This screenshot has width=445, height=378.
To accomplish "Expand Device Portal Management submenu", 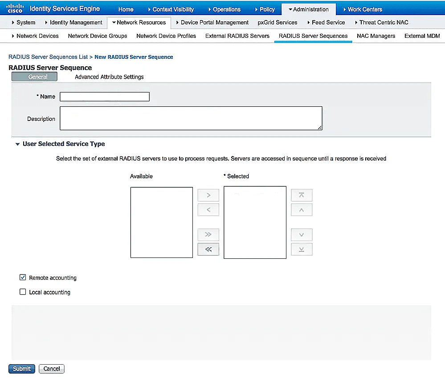I will point(212,22).
